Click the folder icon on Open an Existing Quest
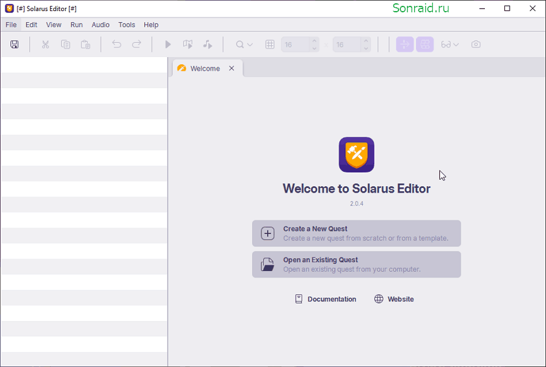546x367 pixels. [267, 264]
